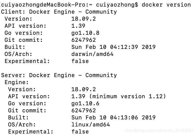Viewport: 195px width, 135px height.
Task: Click the client Experimental false value
Action: pos(80,61)
